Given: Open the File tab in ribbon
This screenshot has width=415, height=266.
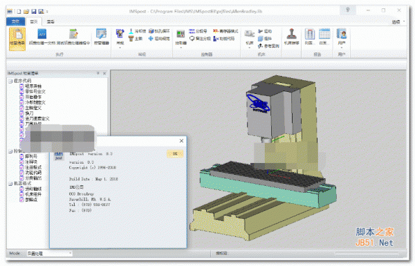Looking at the screenshot, I should coord(15,21).
